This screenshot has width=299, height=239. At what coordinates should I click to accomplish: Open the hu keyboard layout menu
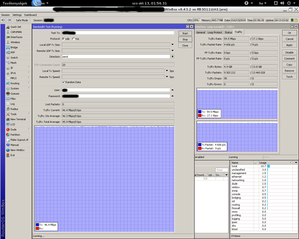pos(263,3)
